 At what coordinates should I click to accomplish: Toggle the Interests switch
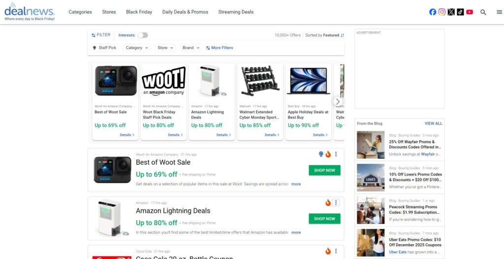(x=142, y=35)
